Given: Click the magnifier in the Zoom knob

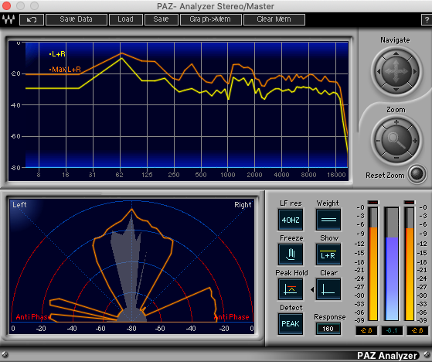Looking at the screenshot, I should click(396, 140).
